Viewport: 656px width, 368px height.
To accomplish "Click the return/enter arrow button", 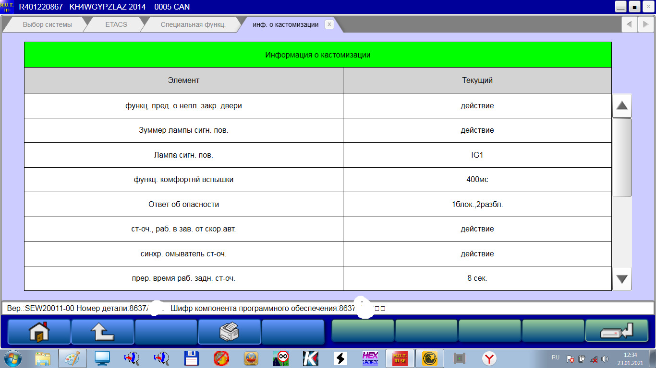I will pyautogui.click(x=617, y=332).
